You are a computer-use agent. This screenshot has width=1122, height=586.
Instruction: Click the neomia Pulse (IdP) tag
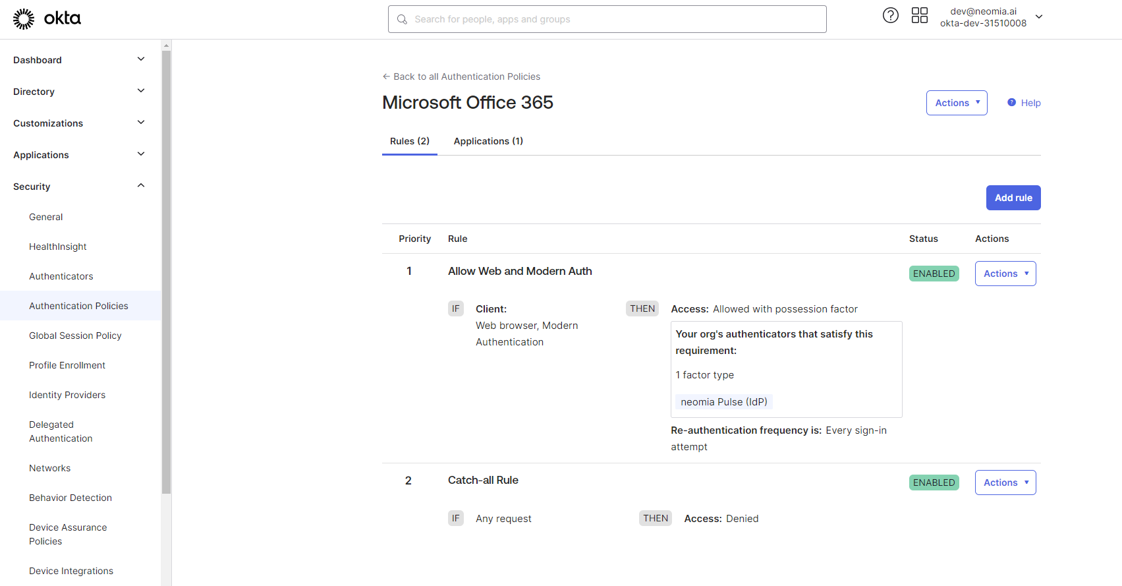coord(724,402)
